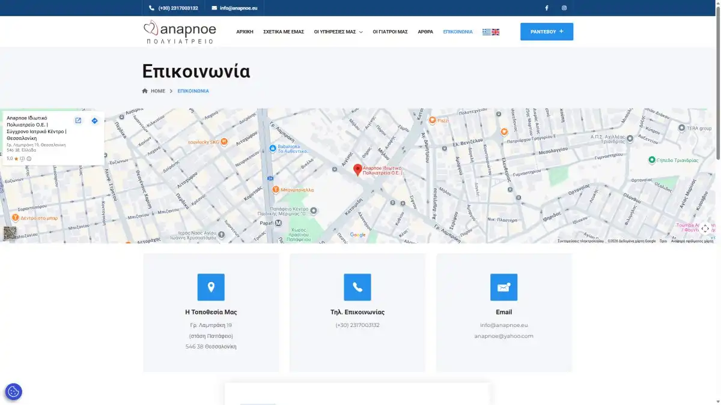The image size is (721, 405).
Task: Open the ΑΡΘΡΑ menu item
Action: 425,32
